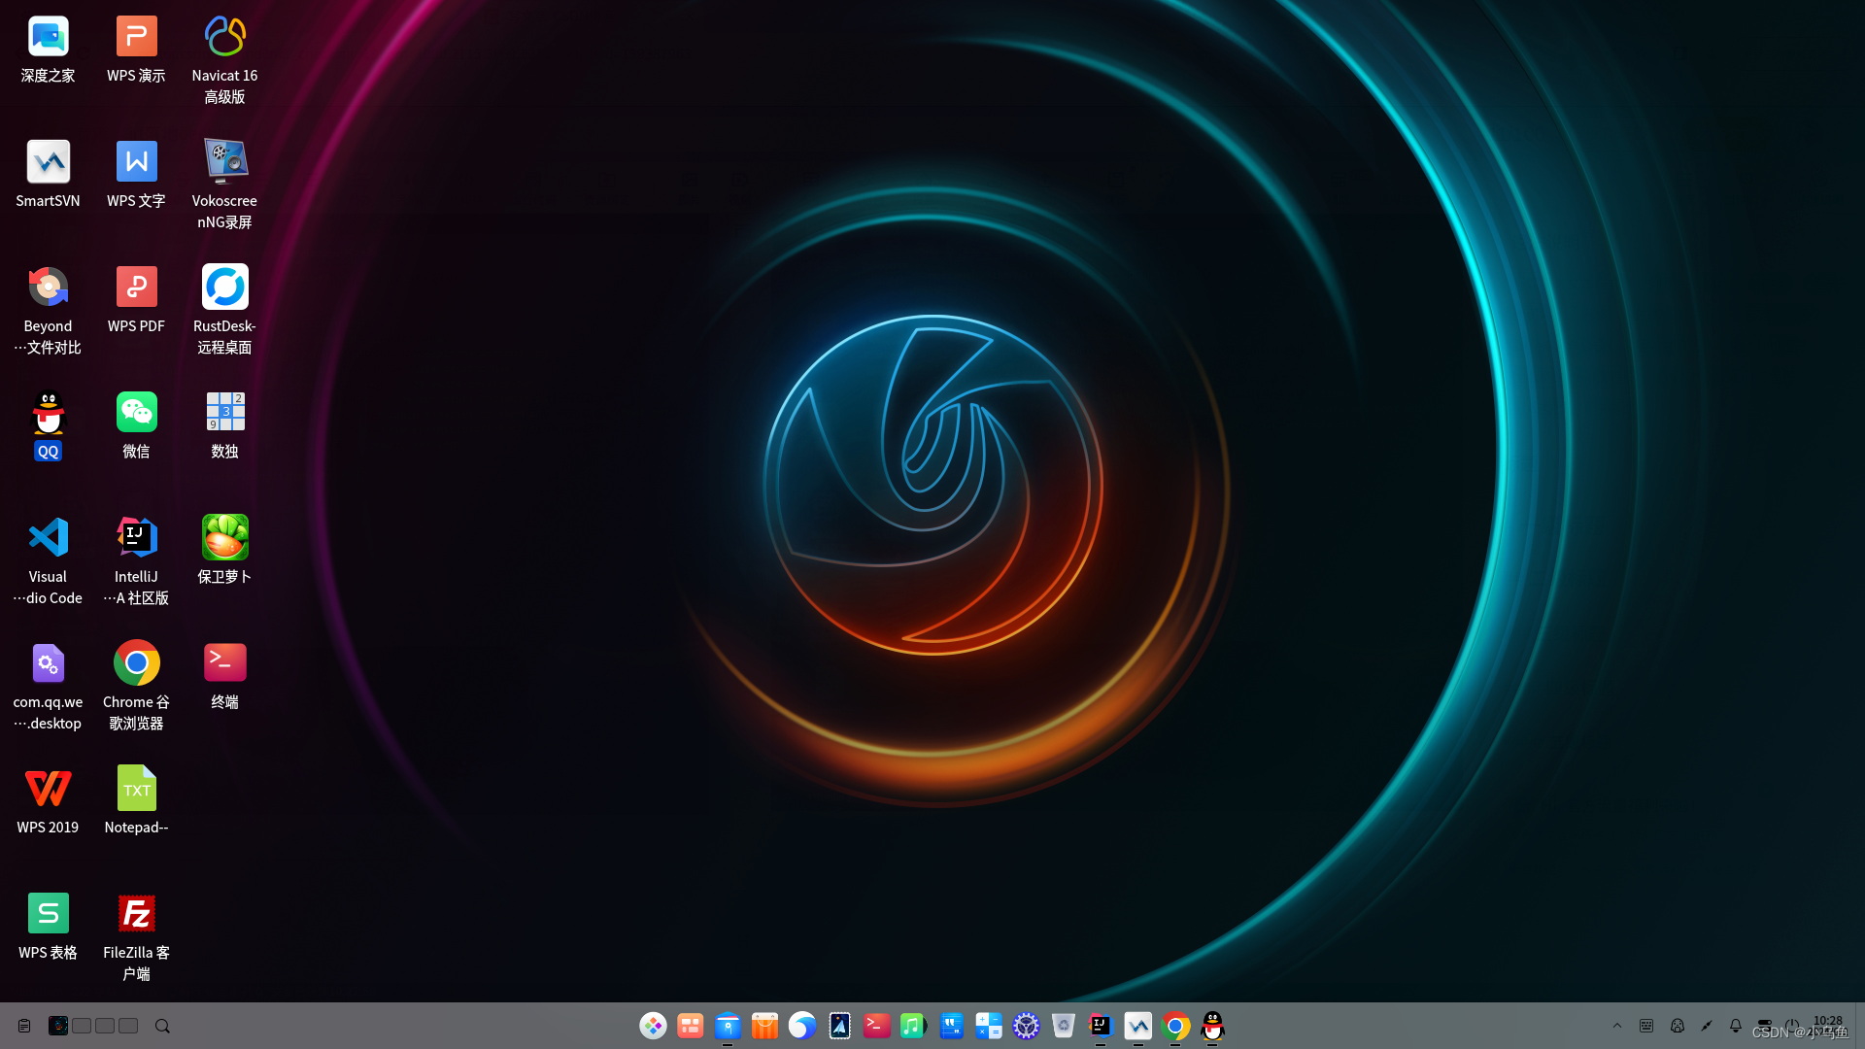Switch to SmartSVN in the dock
Screen dimensions: 1865x1049
(x=1137, y=1026)
